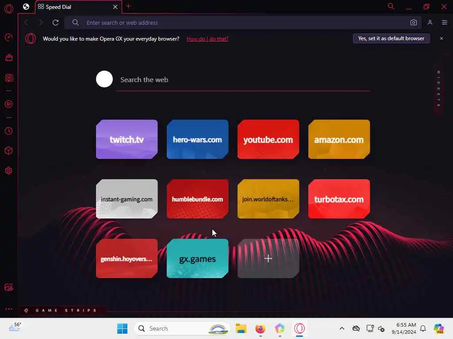Viewport: 453px width, 339px height.
Task: Open the image gallery icon in sidebar
Action: point(9,287)
